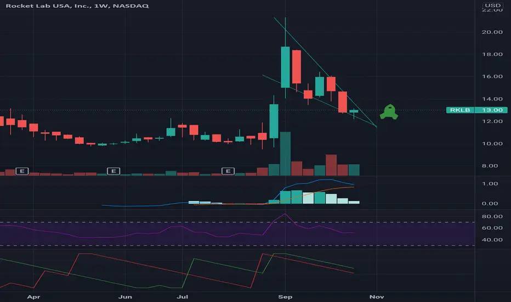Click the 20.00 price axis label
This screenshot has width=511, height=302.
[492, 32]
